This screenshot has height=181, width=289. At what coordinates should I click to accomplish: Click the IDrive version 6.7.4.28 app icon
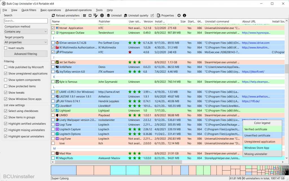[57, 43]
